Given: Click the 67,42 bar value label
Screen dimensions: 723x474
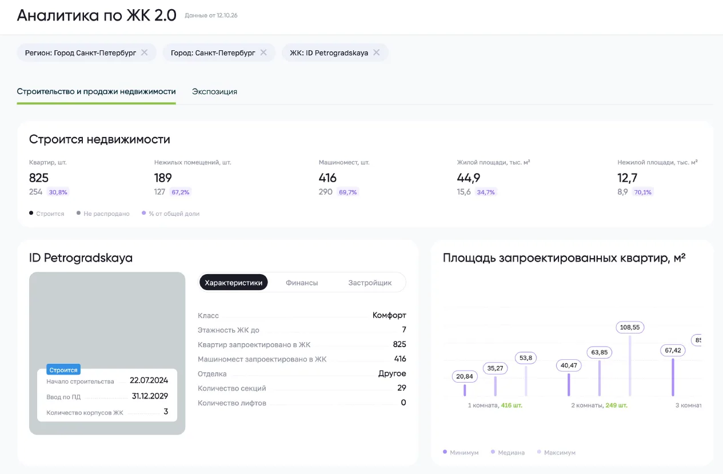Looking at the screenshot, I should click(673, 350).
